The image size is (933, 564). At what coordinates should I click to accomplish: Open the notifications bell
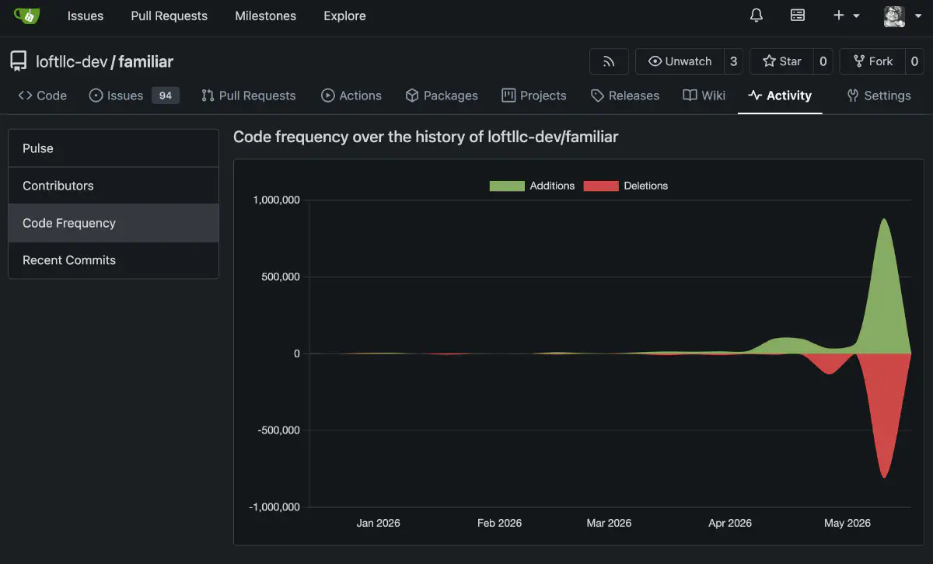click(x=757, y=16)
